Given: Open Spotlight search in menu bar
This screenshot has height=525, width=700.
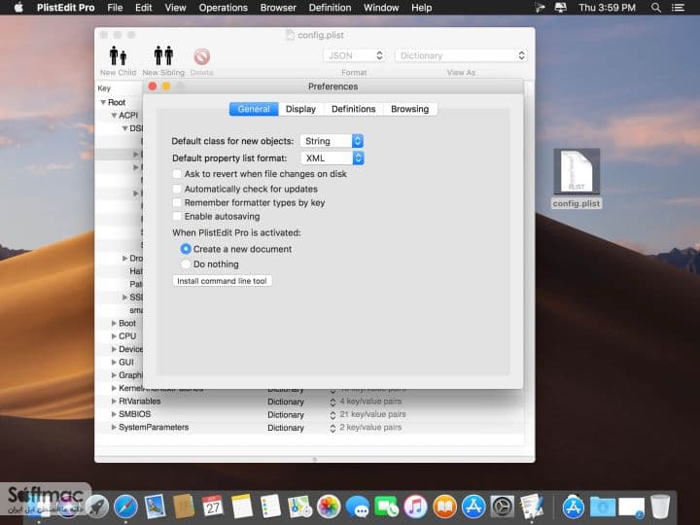Looking at the screenshot, I should tap(656, 8).
